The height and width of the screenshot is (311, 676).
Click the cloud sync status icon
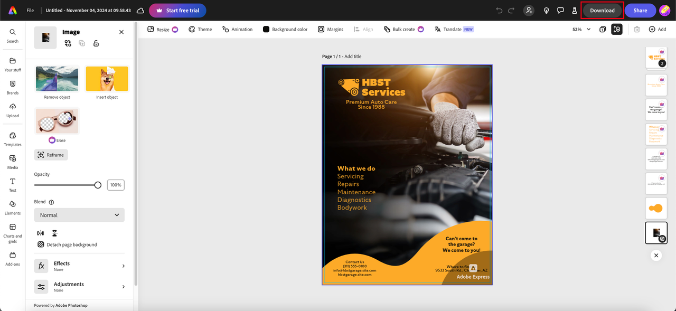140,11
